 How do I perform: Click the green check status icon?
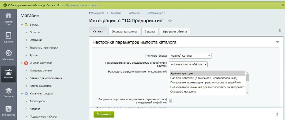[5, 5]
